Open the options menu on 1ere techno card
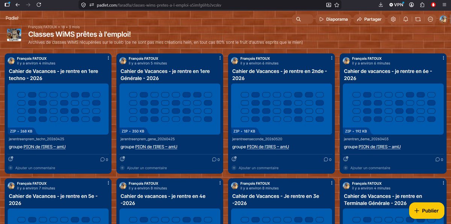 coord(108,58)
